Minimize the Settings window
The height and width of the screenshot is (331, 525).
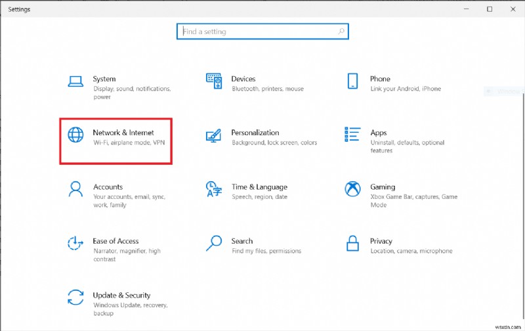pyautogui.click(x=467, y=9)
